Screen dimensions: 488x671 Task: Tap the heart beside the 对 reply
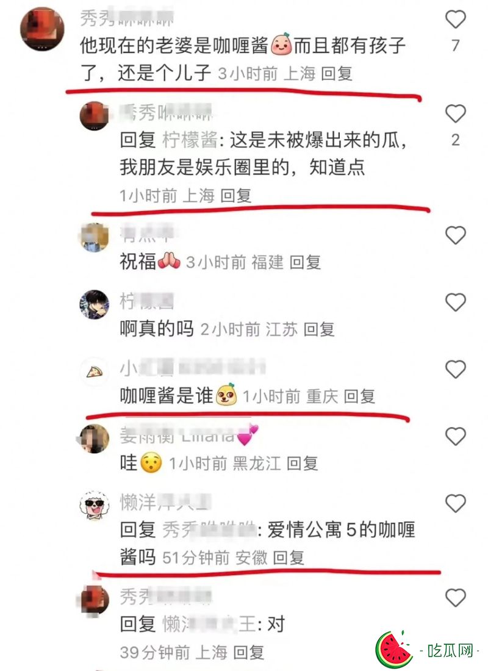coord(456,597)
